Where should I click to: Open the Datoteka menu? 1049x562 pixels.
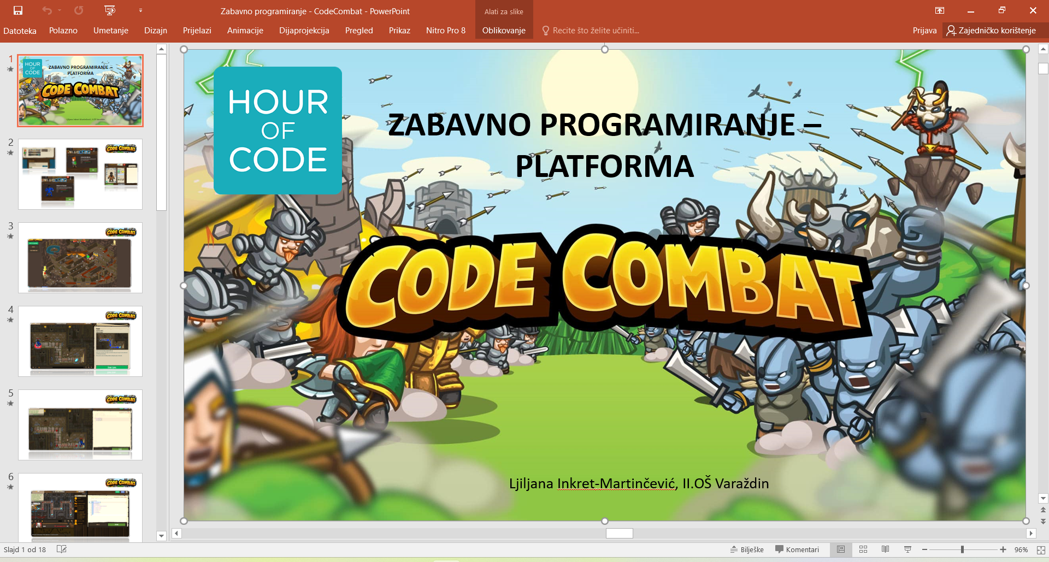pos(20,31)
